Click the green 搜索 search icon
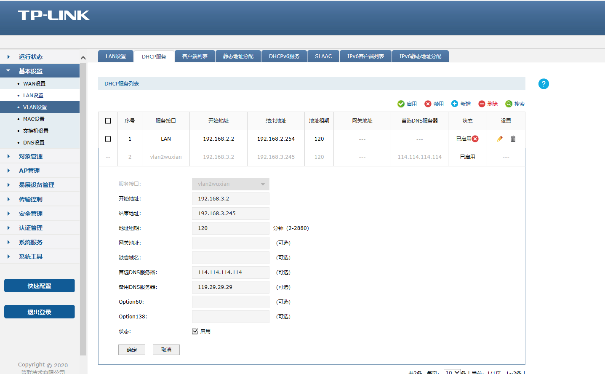This screenshot has height=374, width=605. (x=509, y=104)
